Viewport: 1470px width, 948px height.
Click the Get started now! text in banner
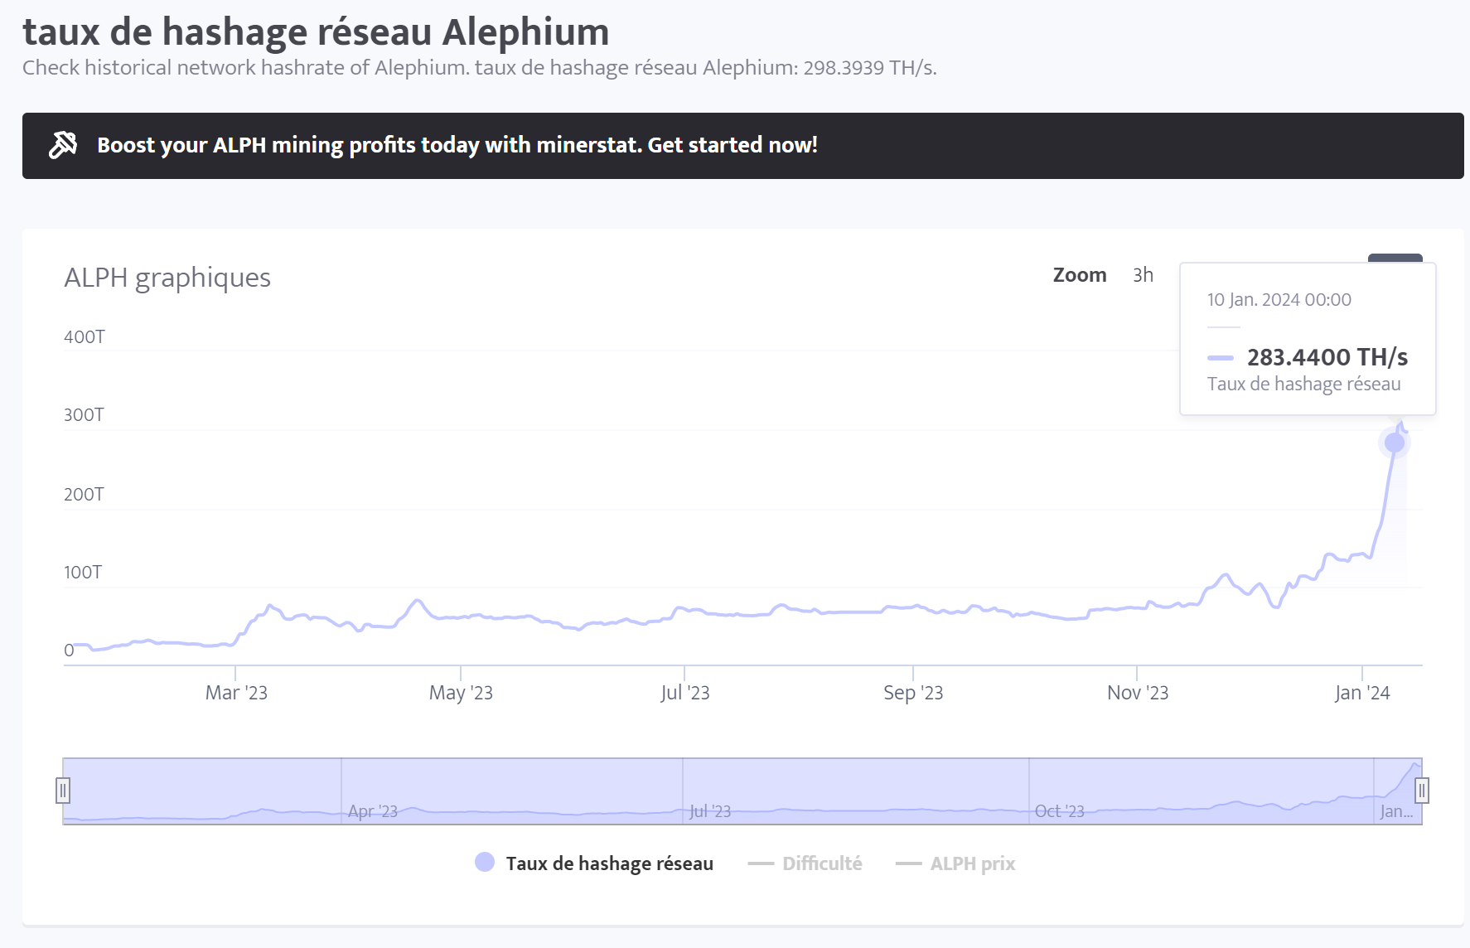click(733, 145)
